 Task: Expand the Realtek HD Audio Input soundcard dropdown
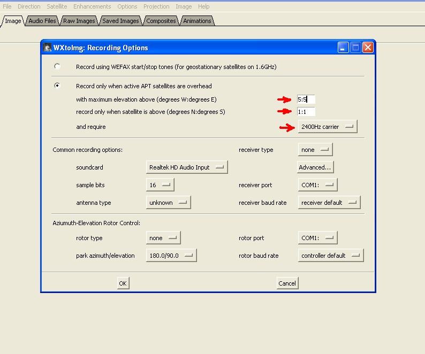187,167
